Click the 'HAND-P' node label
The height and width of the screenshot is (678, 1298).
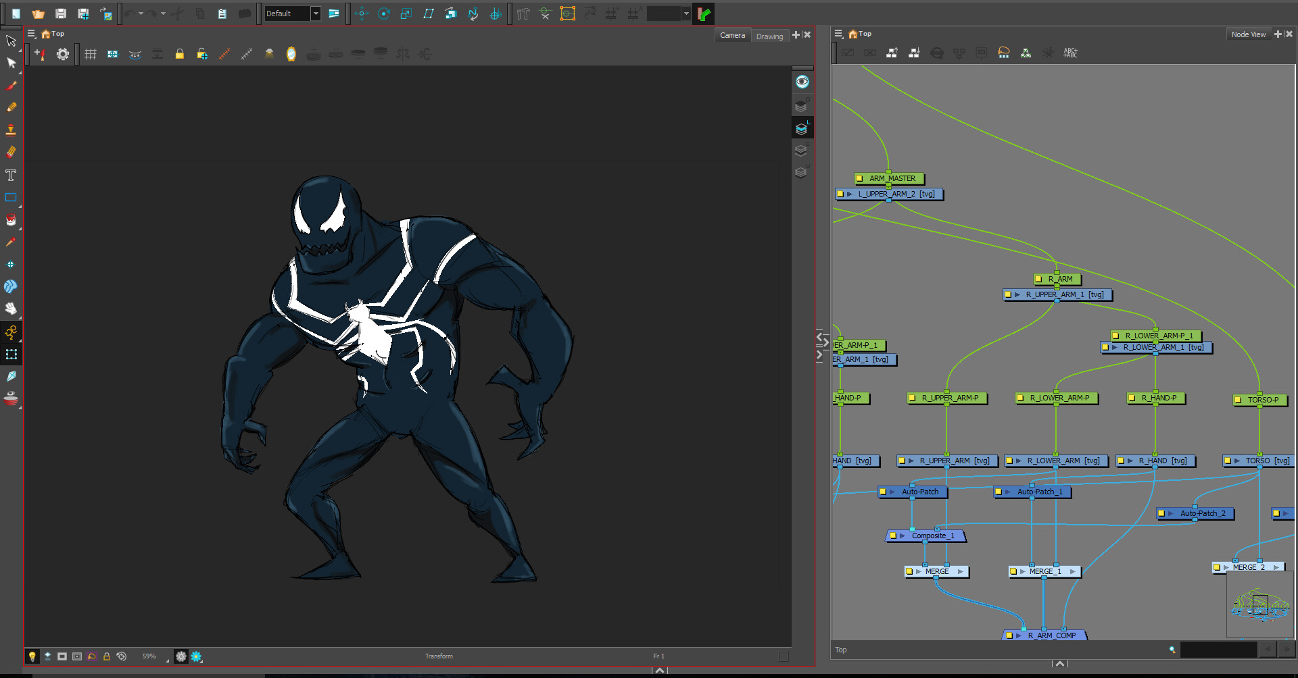click(848, 398)
